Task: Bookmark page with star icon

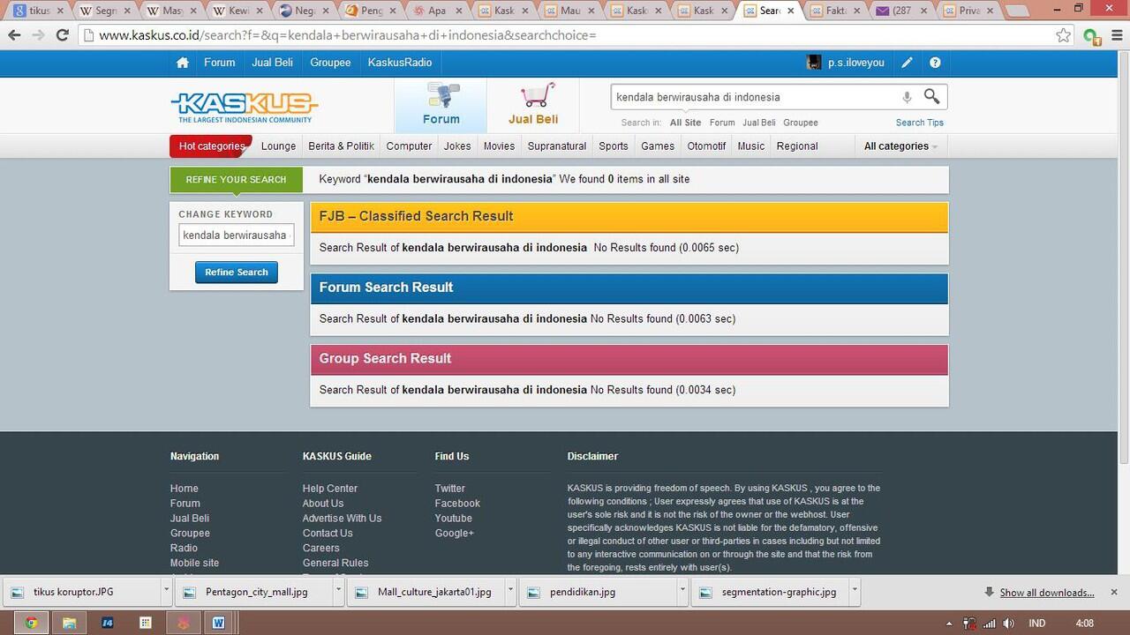Action: (x=1064, y=35)
